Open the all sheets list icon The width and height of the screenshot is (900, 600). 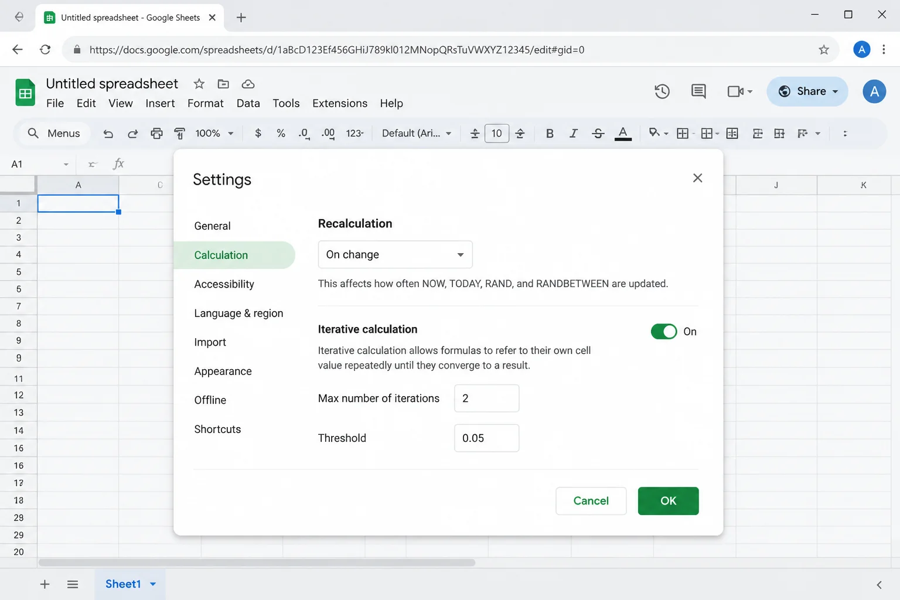click(73, 584)
